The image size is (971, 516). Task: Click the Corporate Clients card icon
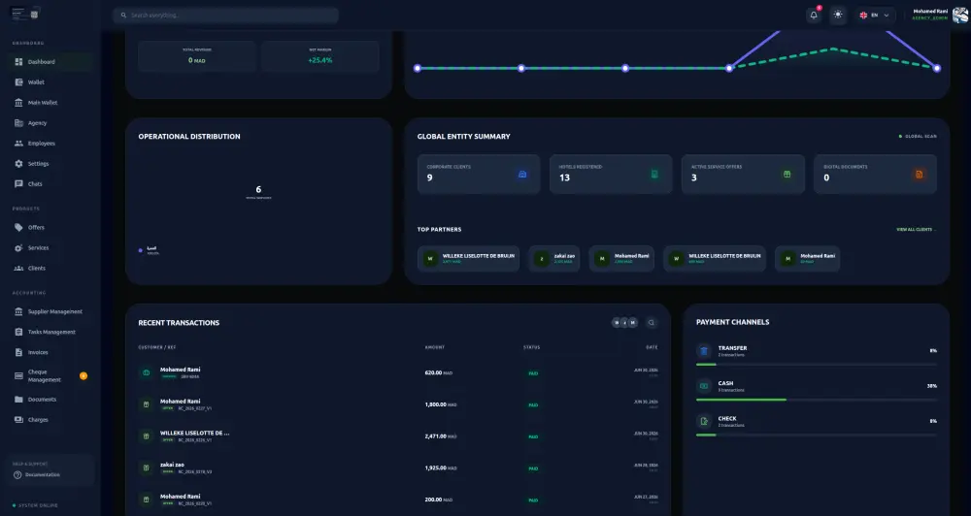click(522, 175)
